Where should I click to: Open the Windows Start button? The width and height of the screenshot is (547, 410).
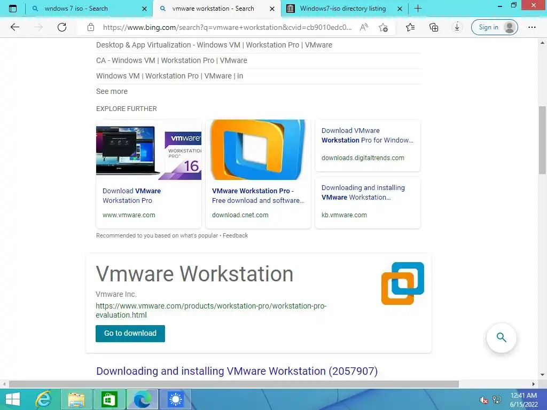[x=13, y=399]
